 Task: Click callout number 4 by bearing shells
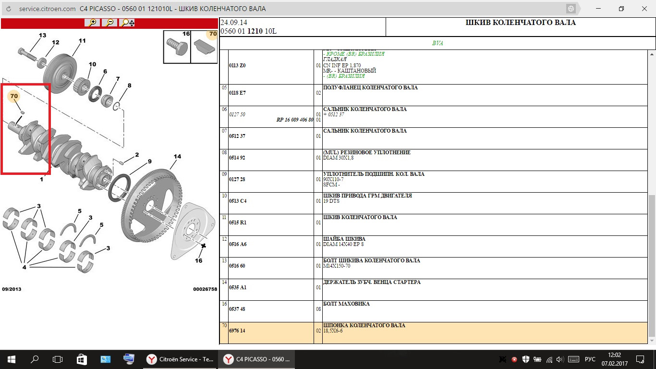pyautogui.click(x=24, y=267)
